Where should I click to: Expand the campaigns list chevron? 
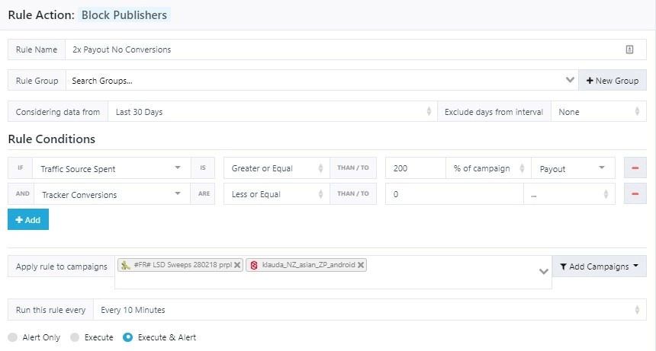[x=543, y=271]
